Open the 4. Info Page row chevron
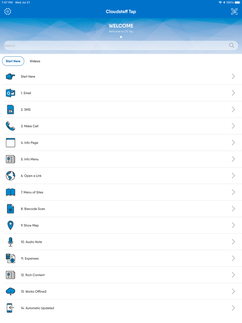 pos(233,142)
